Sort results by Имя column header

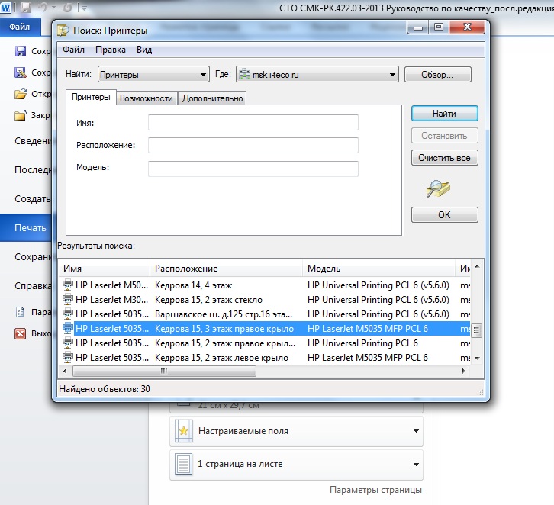pos(105,269)
